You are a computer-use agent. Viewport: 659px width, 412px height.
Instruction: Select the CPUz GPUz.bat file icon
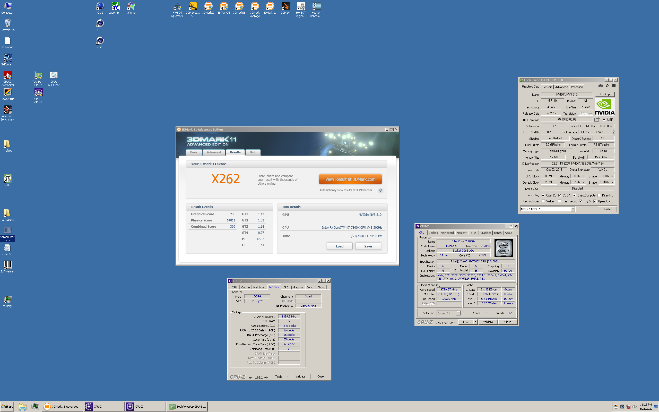[54, 79]
